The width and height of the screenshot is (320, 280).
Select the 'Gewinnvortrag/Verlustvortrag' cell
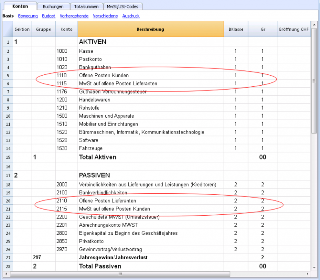[x=151, y=249]
